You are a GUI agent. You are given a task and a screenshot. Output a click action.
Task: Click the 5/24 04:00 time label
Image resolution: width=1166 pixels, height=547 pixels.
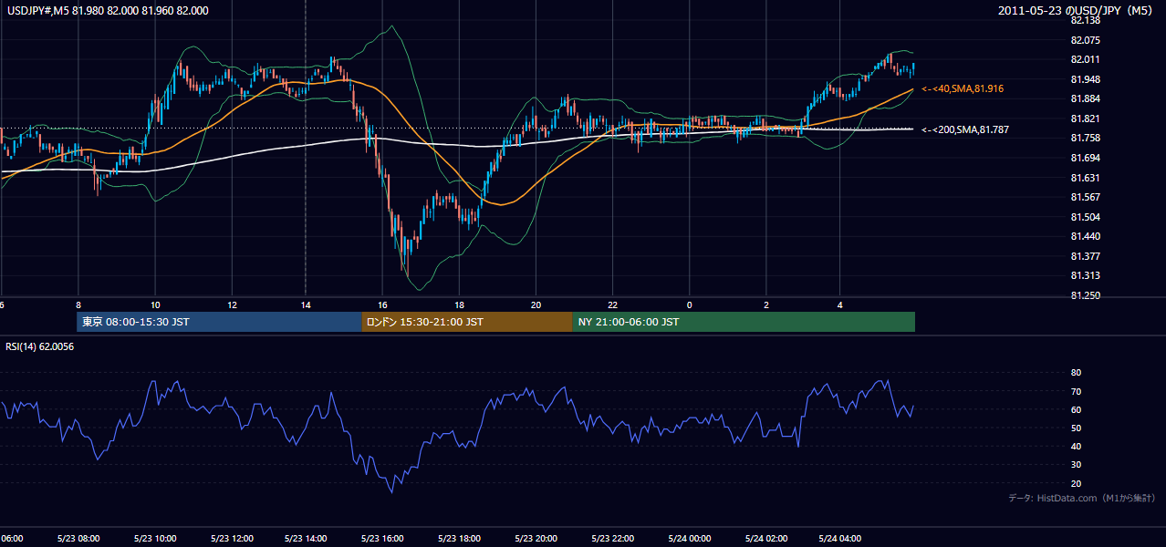point(840,539)
